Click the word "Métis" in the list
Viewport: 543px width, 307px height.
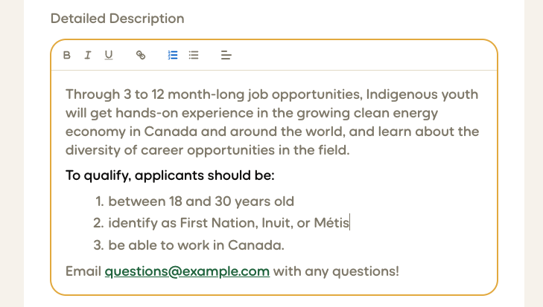coord(331,223)
